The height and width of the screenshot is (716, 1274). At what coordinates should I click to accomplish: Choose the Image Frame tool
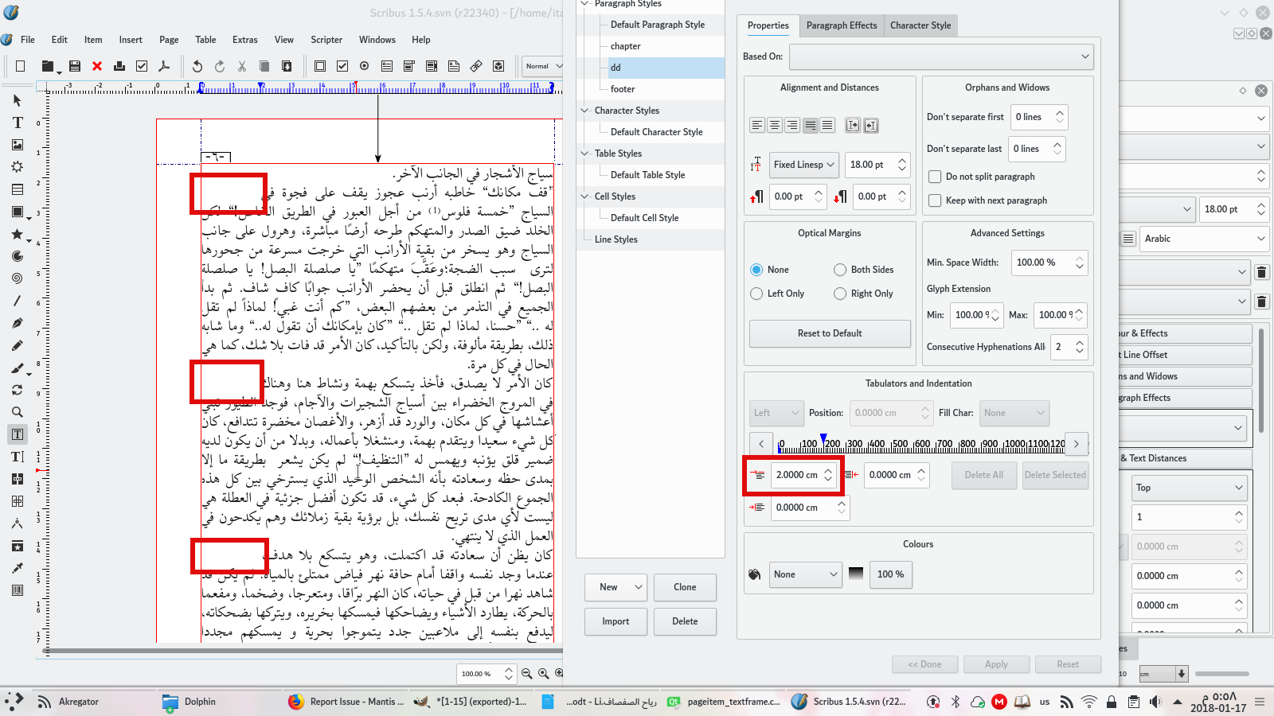18,145
